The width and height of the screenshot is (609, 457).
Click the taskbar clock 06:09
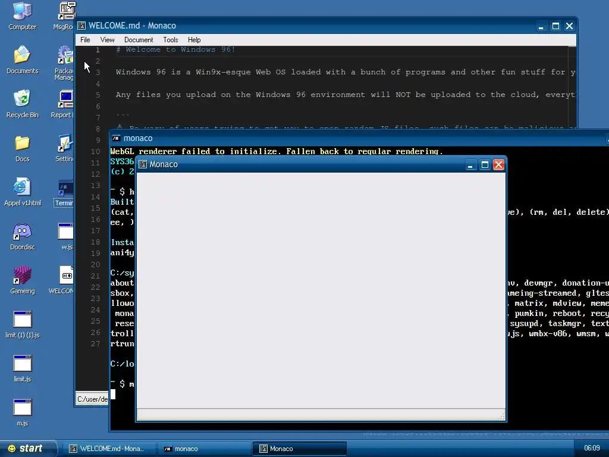[x=592, y=448]
